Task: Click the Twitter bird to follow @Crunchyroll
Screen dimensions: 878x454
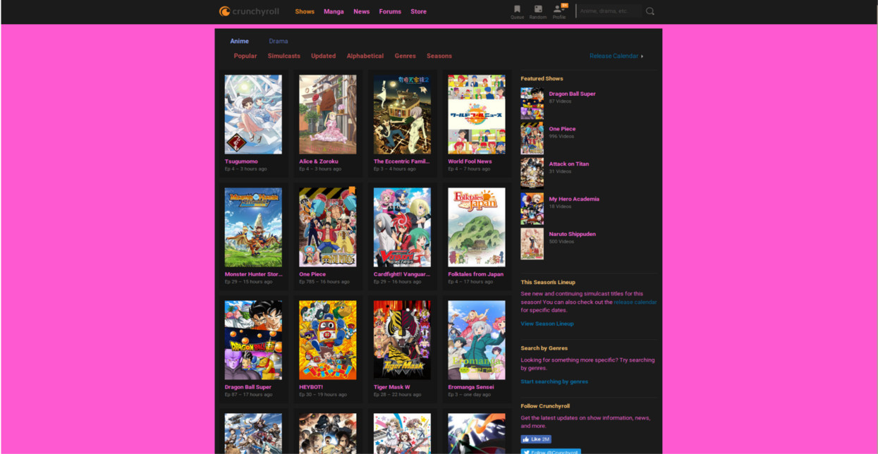Action: tap(527, 451)
